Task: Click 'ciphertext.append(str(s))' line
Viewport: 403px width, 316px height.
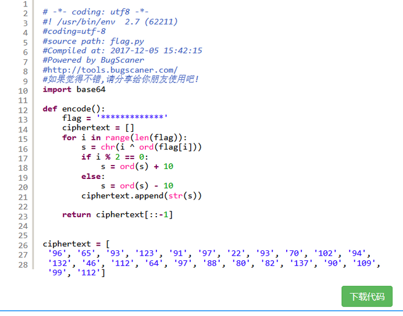Action: pyautogui.click(x=142, y=196)
